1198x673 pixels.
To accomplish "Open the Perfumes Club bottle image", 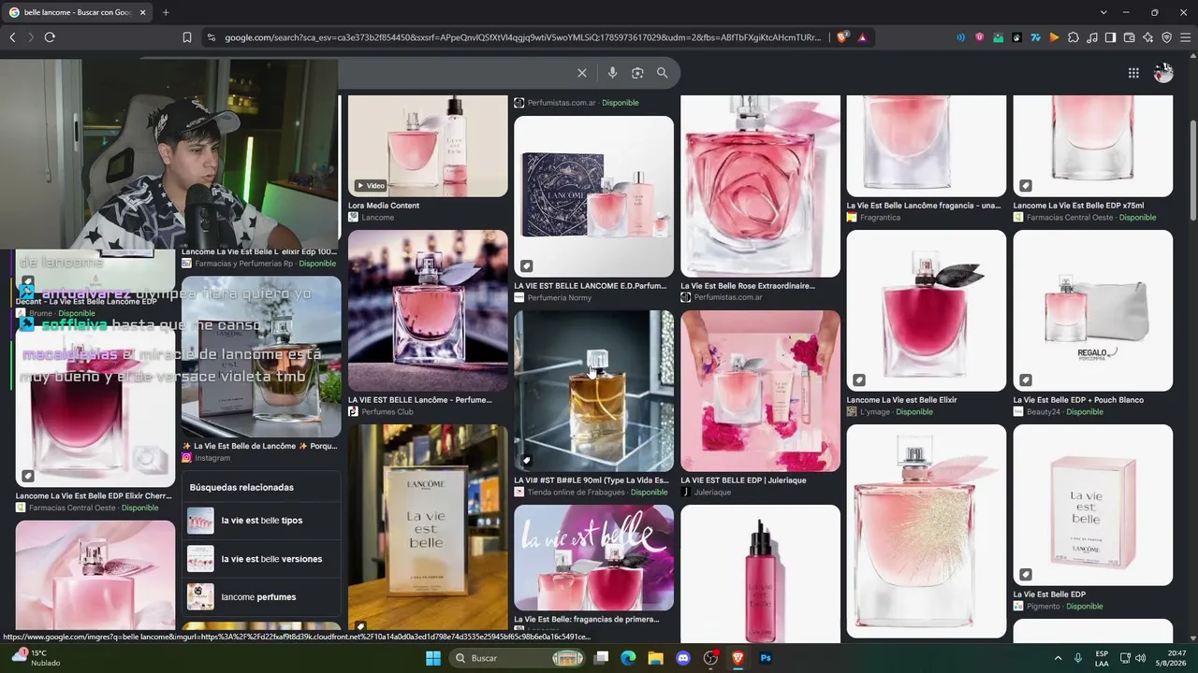I will [x=428, y=310].
